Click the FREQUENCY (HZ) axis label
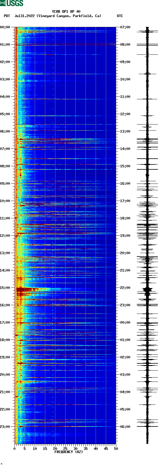 pos(69,452)
